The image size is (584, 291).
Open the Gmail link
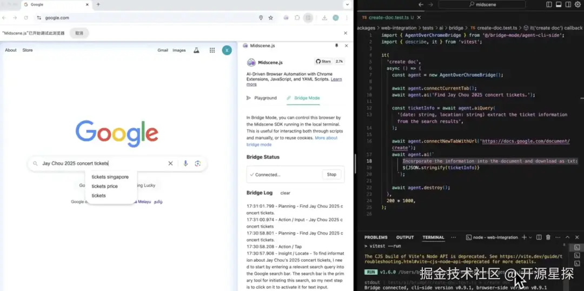click(x=163, y=50)
